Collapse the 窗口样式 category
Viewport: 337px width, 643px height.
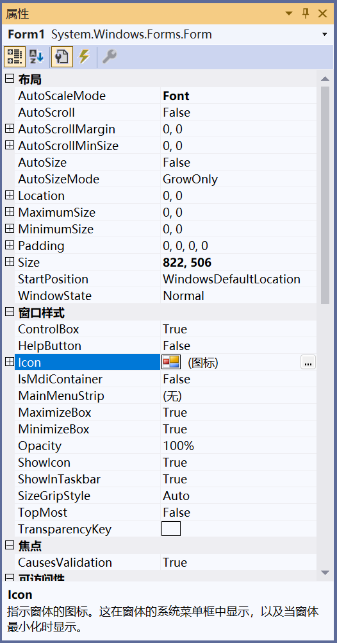(x=10, y=312)
